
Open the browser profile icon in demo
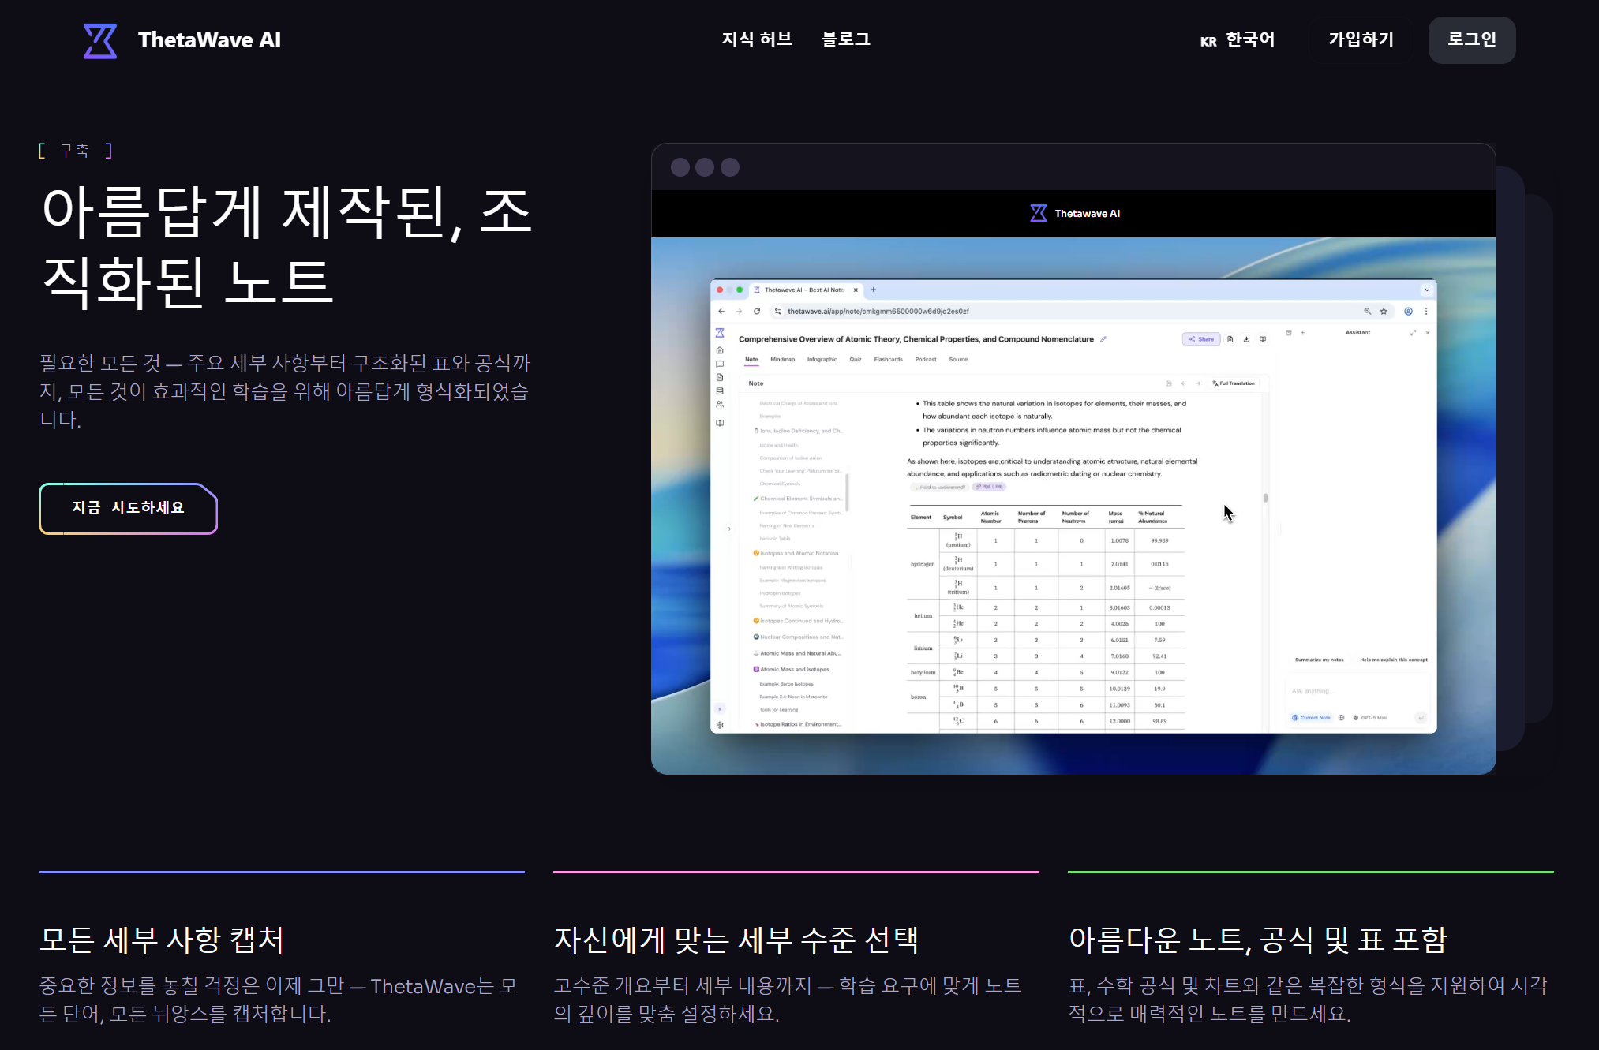(x=1408, y=312)
